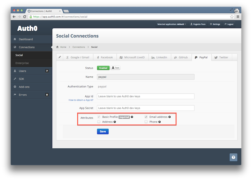Click the green Enabled status button
The width and height of the screenshot is (252, 180).
tap(103, 68)
